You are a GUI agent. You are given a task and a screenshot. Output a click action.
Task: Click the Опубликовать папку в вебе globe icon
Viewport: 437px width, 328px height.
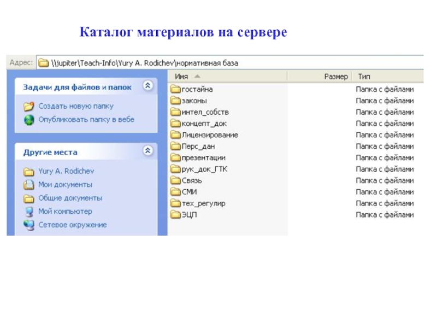(x=29, y=119)
